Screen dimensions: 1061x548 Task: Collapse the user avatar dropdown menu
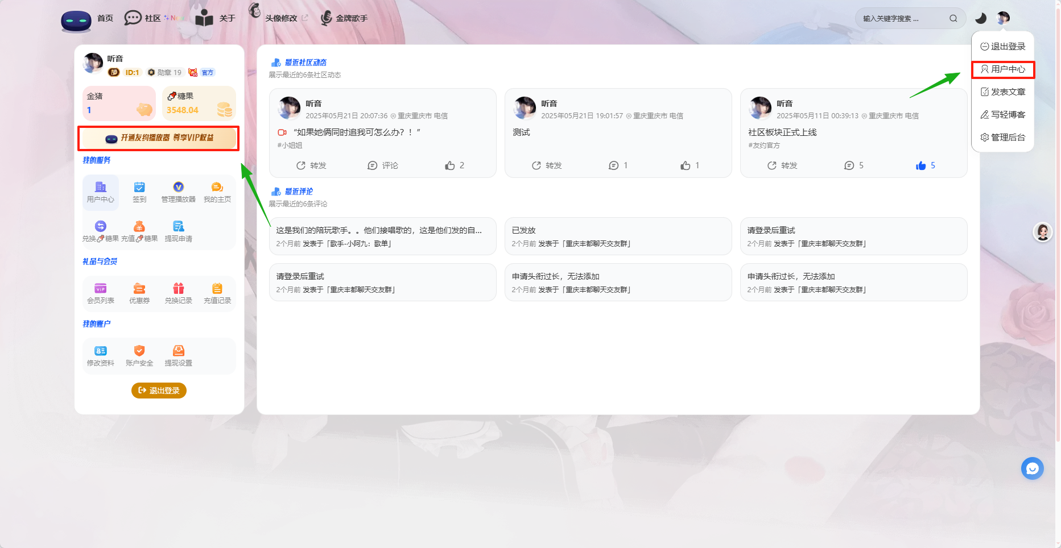pyautogui.click(x=1003, y=18)
